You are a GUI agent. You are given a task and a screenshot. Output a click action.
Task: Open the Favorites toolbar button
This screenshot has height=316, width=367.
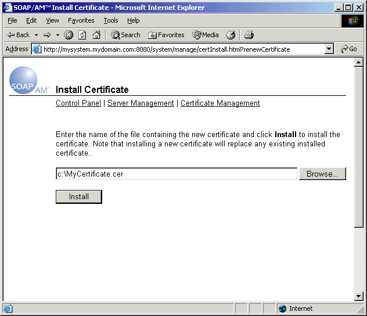click(x=166, y=35)
